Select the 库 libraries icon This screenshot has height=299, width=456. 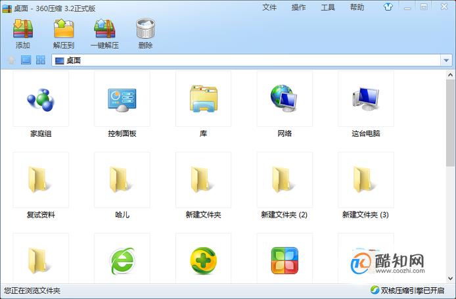(203, 99)
